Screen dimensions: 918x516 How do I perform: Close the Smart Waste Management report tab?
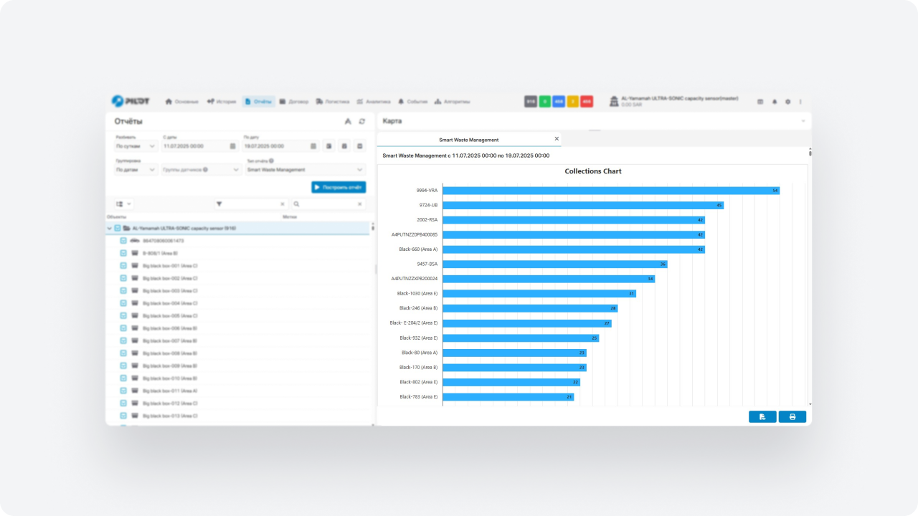pyautogui.click(x=557, y=139)
